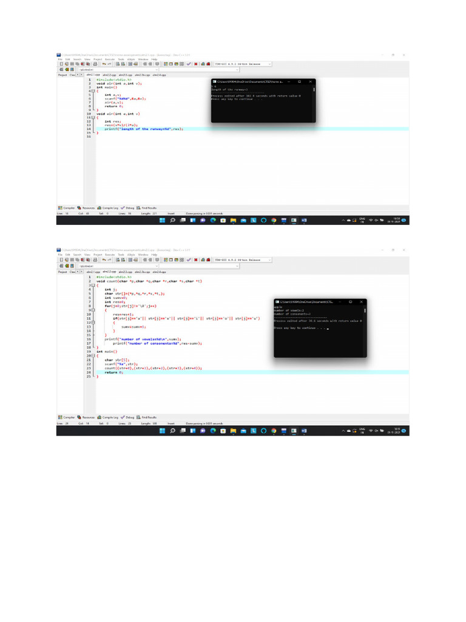Open Help menu in alm2.2.cpp Dev-C++ window

155,255
